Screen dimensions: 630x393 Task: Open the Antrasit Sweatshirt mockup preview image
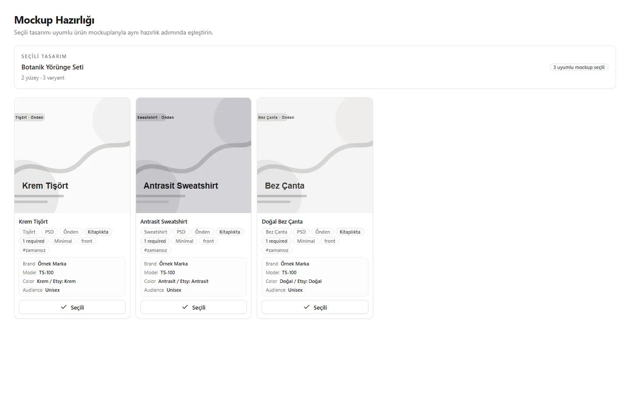(x=193, y=155)
